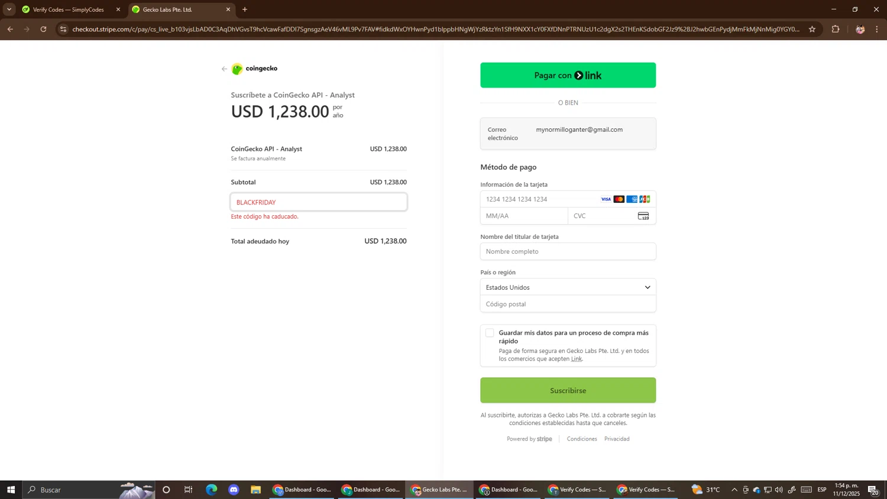Open the Link hyperlink in the save-data text
This screenshot has height=499, width=887.
(576, 359)
